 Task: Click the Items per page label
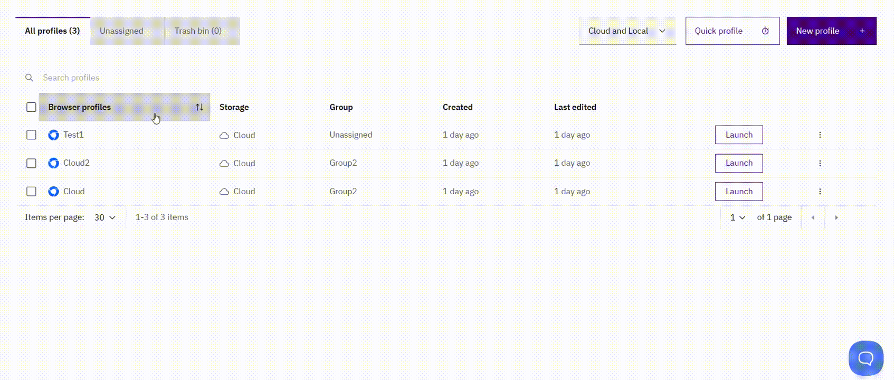[x=54, y=217]
